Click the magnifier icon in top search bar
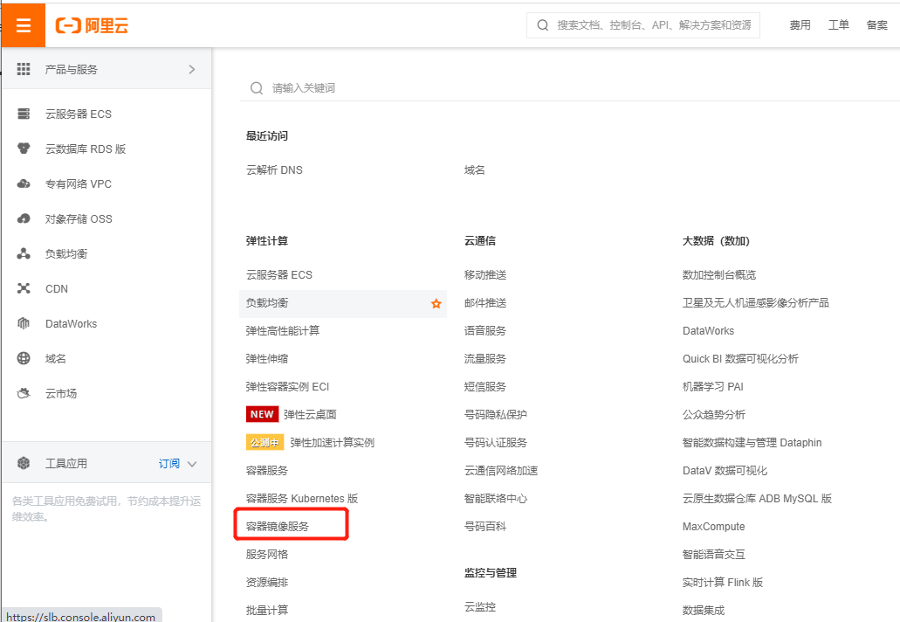The image size is (900, 622). pos(542,25)
